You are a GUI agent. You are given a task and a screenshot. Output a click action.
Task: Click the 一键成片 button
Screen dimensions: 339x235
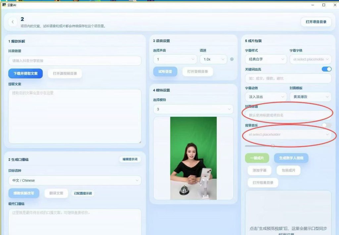pyautogui.click(x=257, y=158)
